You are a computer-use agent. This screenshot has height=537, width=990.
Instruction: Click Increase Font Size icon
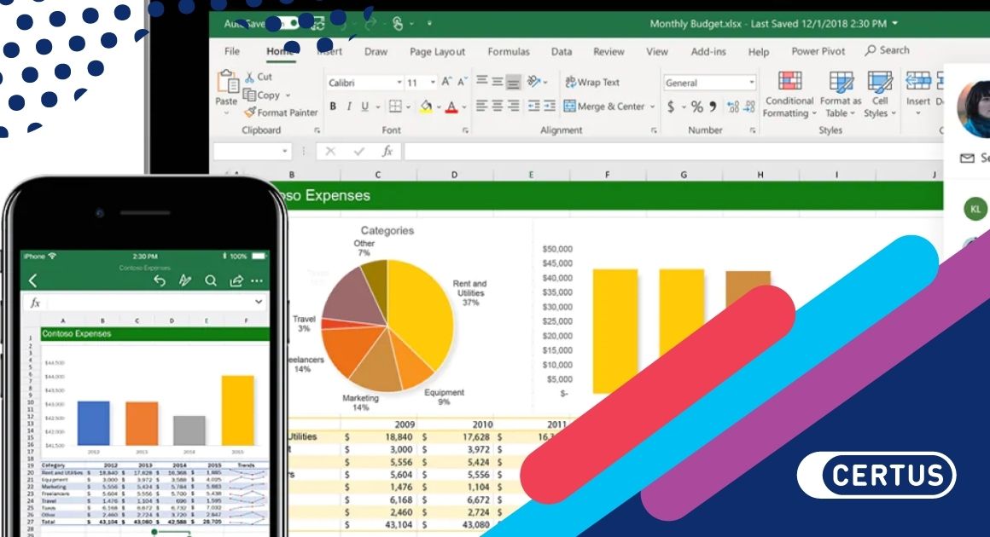pos(446,82)
